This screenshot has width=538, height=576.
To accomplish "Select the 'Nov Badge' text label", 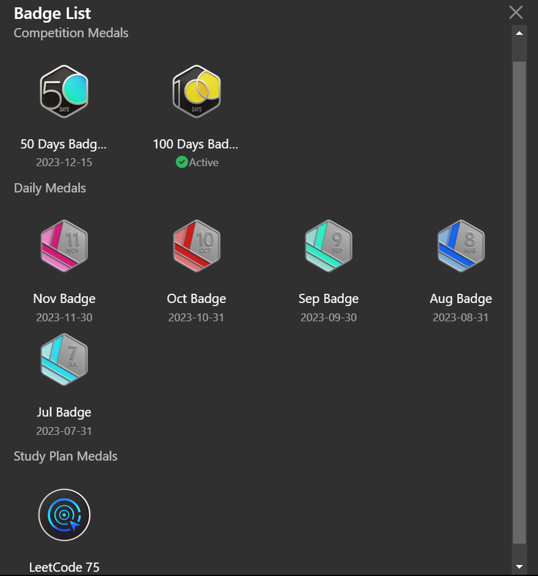I will [x=64, y=299].
